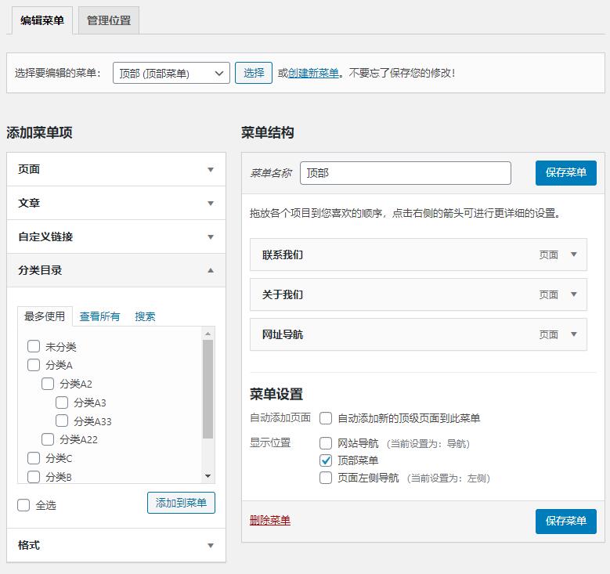The height and width of the screenshot is (574, 610).
Task: Tick the 全选 checkbox
Action: coord(24,506)
